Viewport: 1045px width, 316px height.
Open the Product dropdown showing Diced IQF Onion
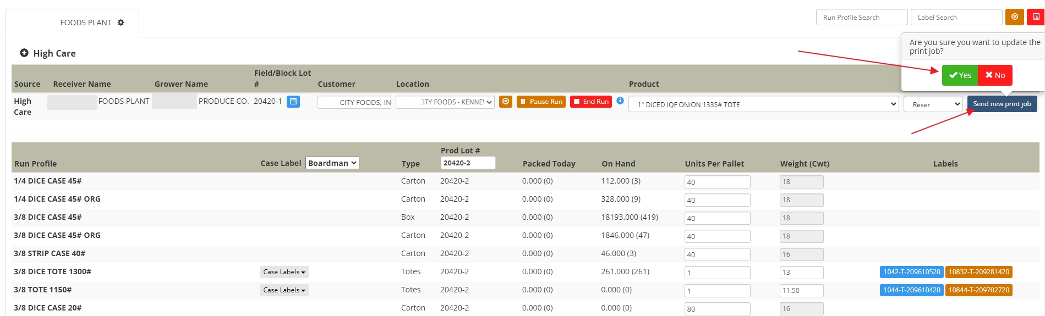click(x=763, y=104)
